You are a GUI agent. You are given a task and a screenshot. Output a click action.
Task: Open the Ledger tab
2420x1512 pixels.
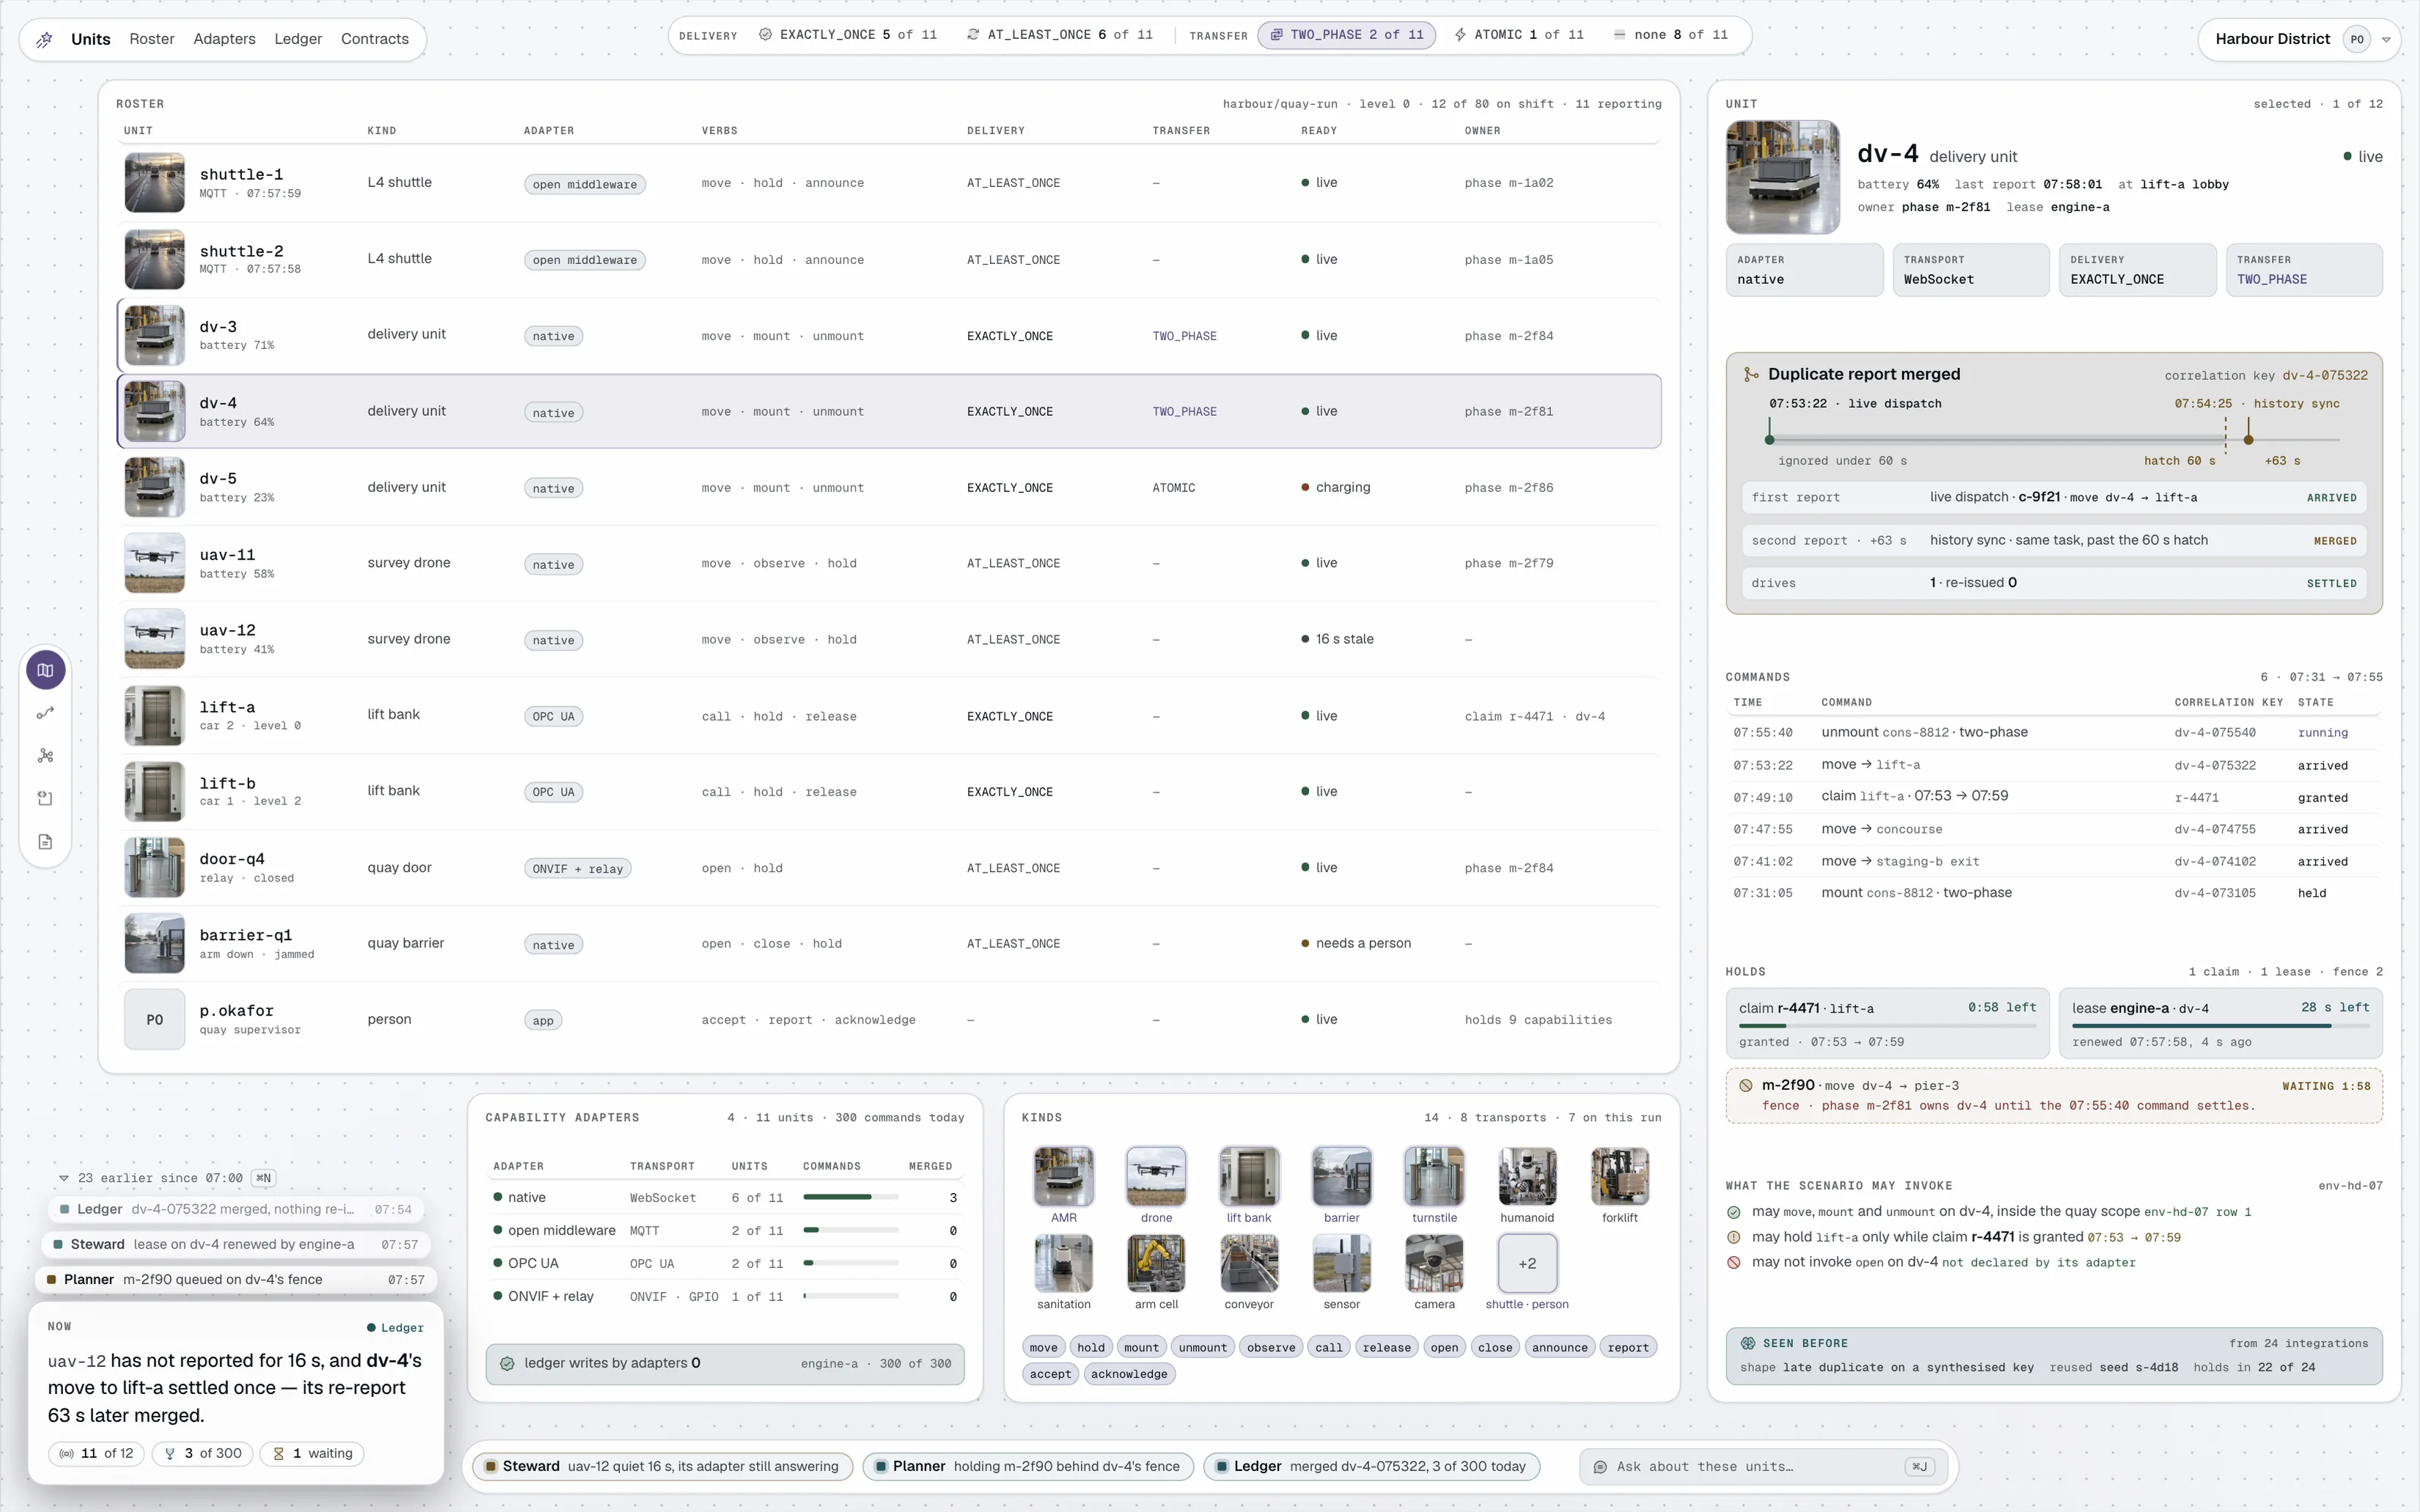pos(298,39)
